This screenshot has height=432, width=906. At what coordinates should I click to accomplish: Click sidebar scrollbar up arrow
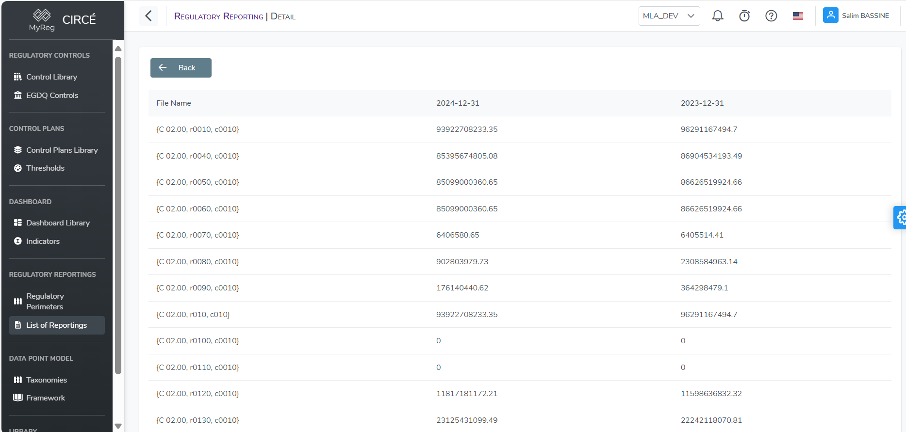pos(118,48)
